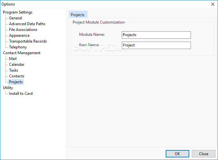218x160 pixels.
Task: Select the Program Settings tree node
Action: [x=17, y=12]
